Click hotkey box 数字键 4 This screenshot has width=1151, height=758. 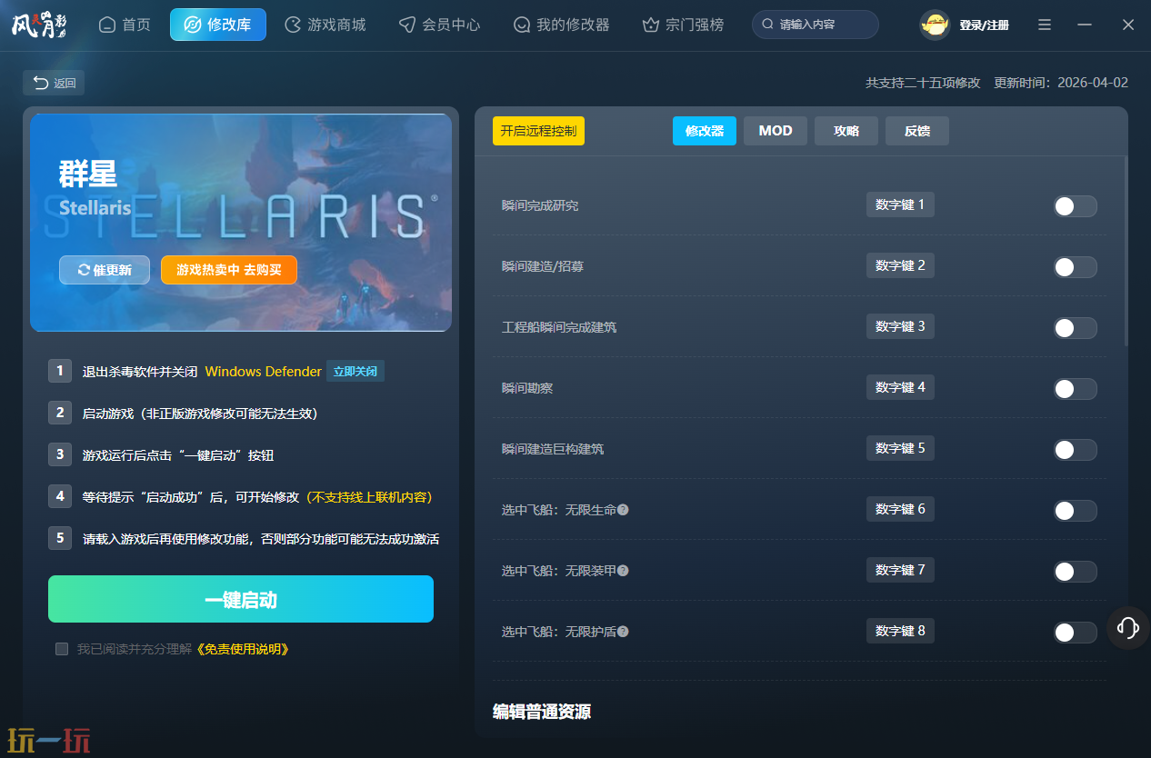pyautogui.click(x=900, y=387)
